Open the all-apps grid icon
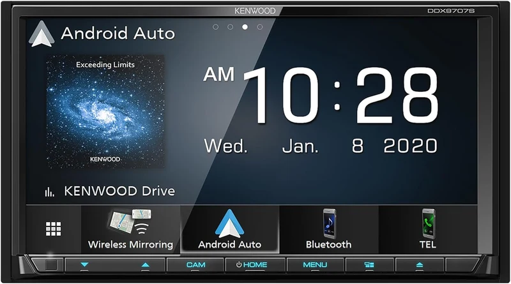This screenshot has width=511, height=284. [x=54, y=229]
